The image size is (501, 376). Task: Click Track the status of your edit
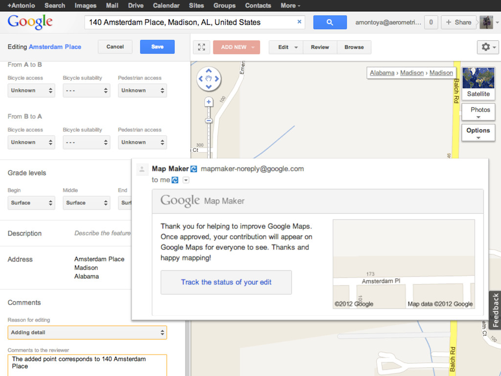coord(226,282)
